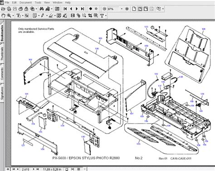Viewport: 215px width, 171px height.
Task: Select the Link tool chain icon
Action: coord(78,15)
